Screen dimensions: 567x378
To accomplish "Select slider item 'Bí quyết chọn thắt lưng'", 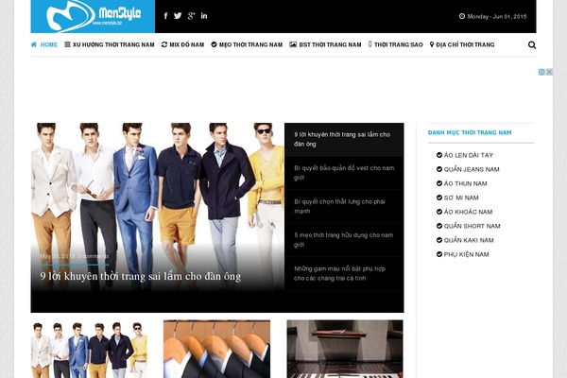I will click(x=344, y=206).
